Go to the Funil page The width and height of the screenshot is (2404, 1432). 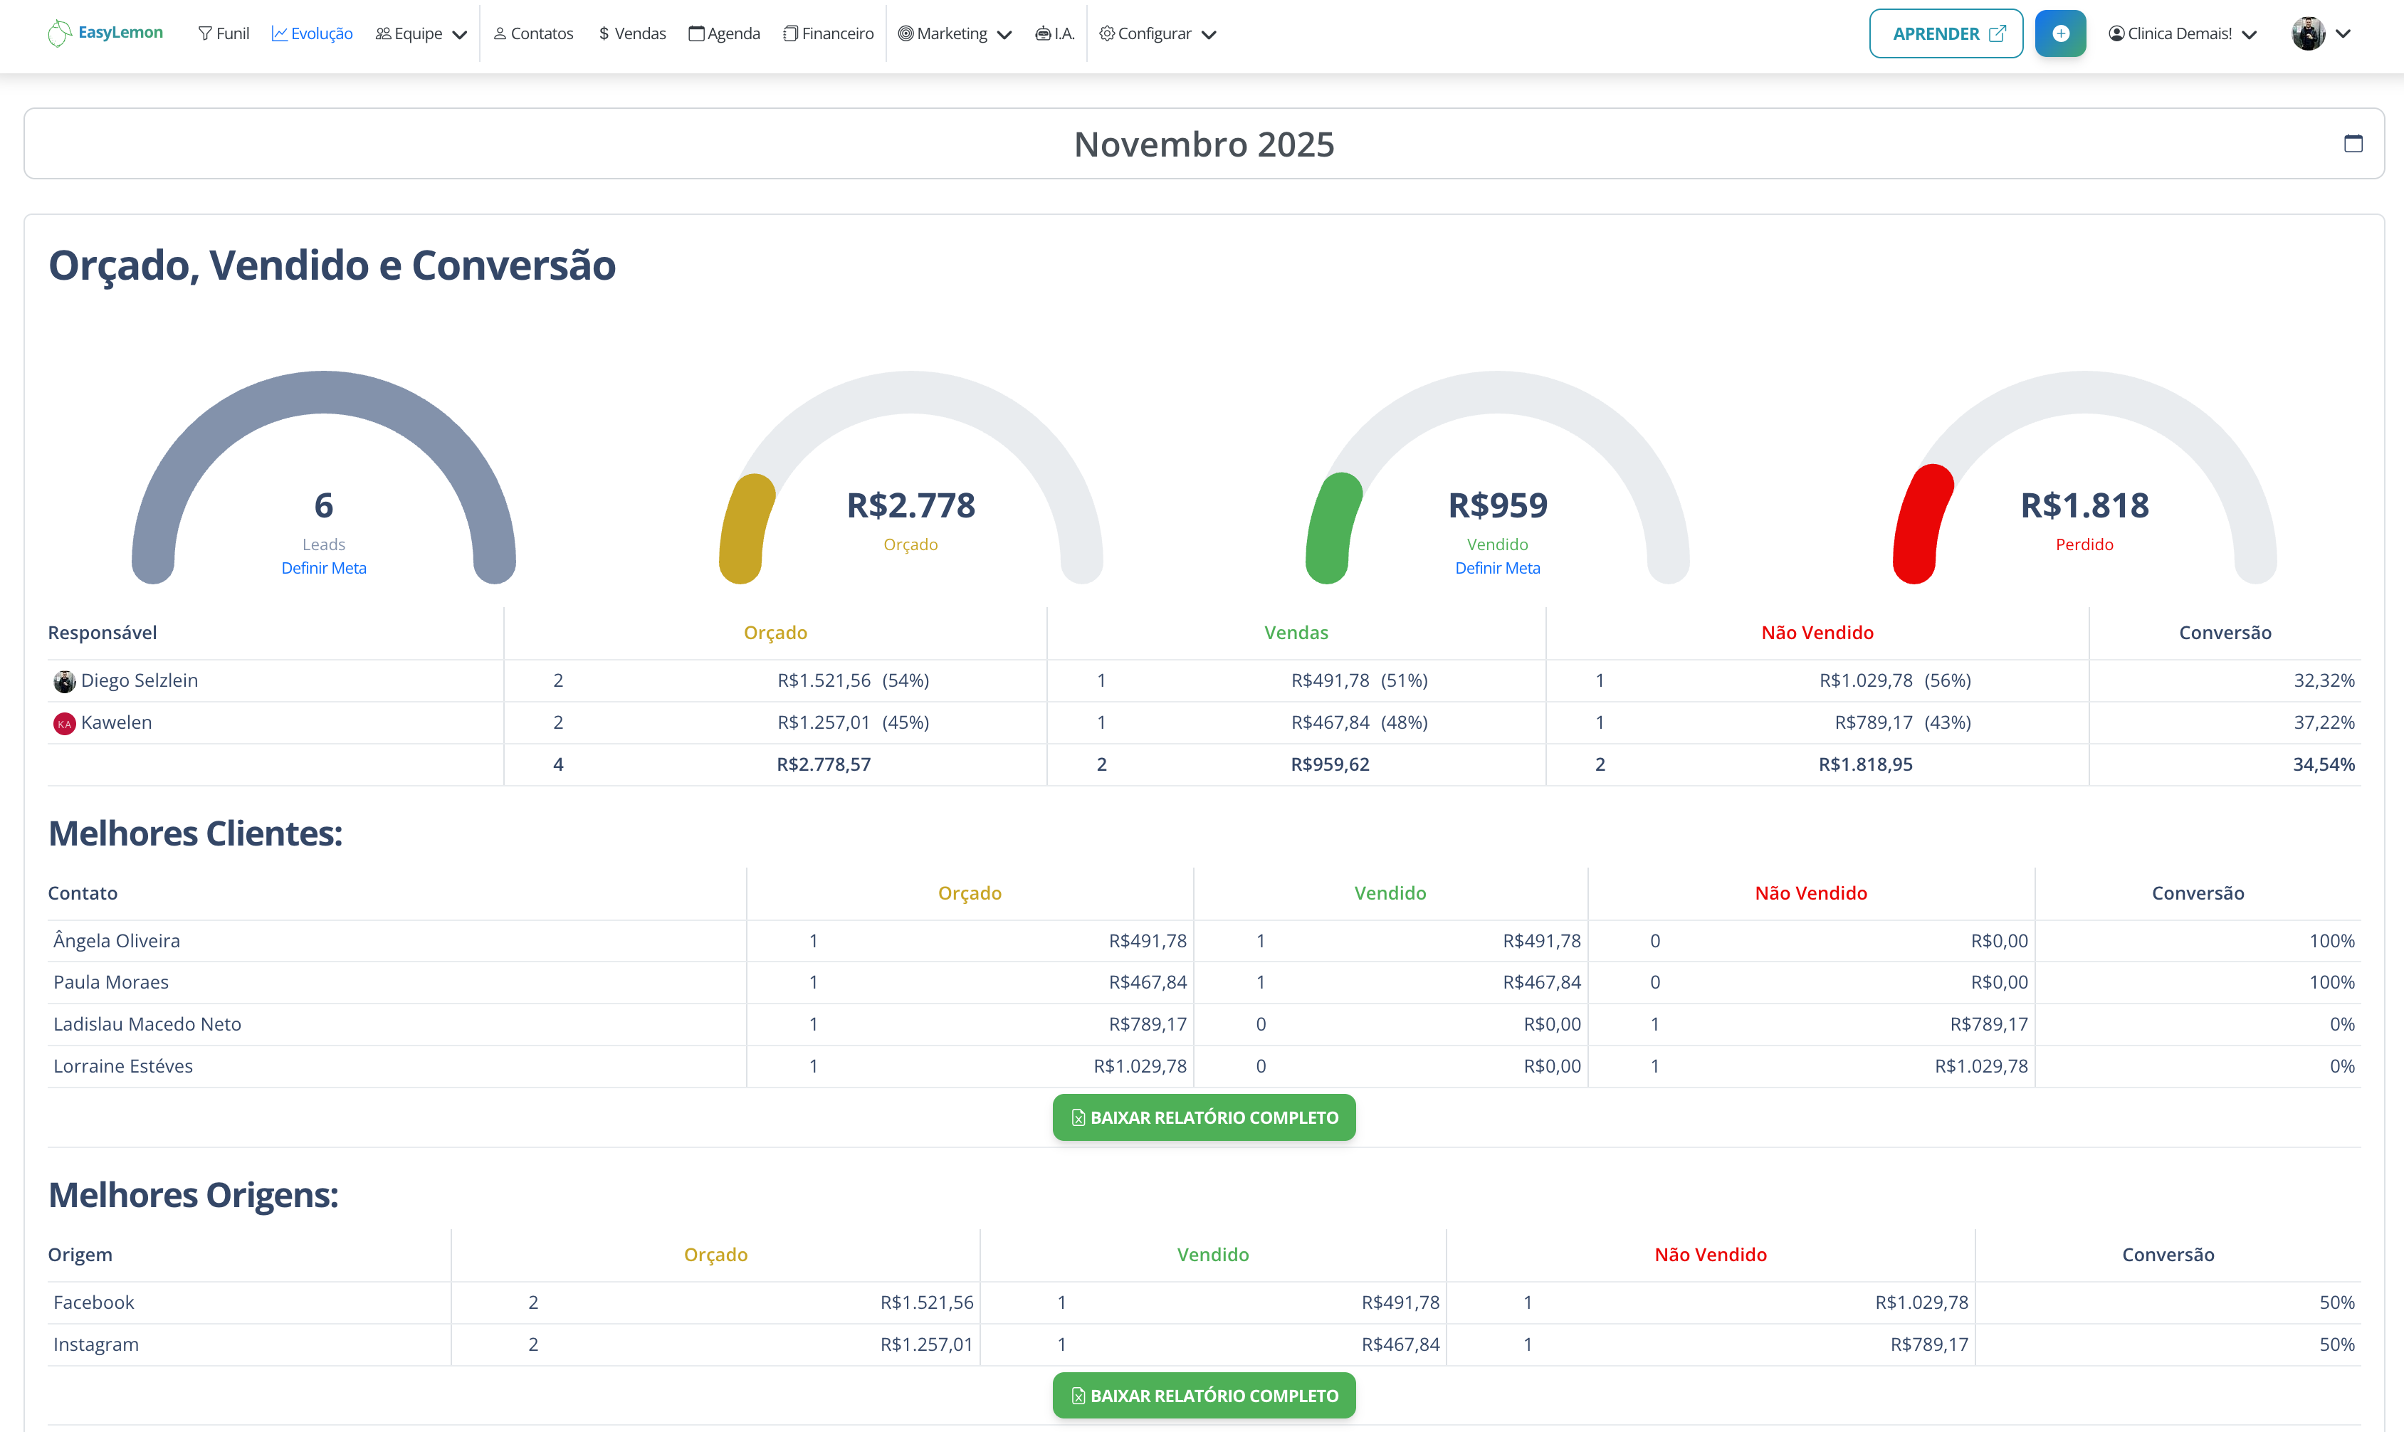coord(224,33)
